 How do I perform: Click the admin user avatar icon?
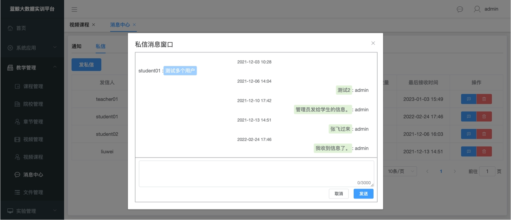[x=477, y=9]
